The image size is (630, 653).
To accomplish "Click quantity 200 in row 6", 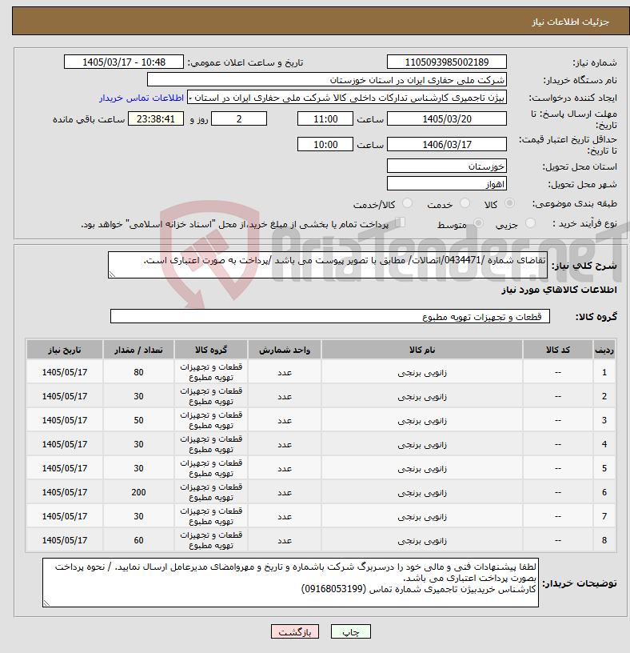I will [138, 492].
